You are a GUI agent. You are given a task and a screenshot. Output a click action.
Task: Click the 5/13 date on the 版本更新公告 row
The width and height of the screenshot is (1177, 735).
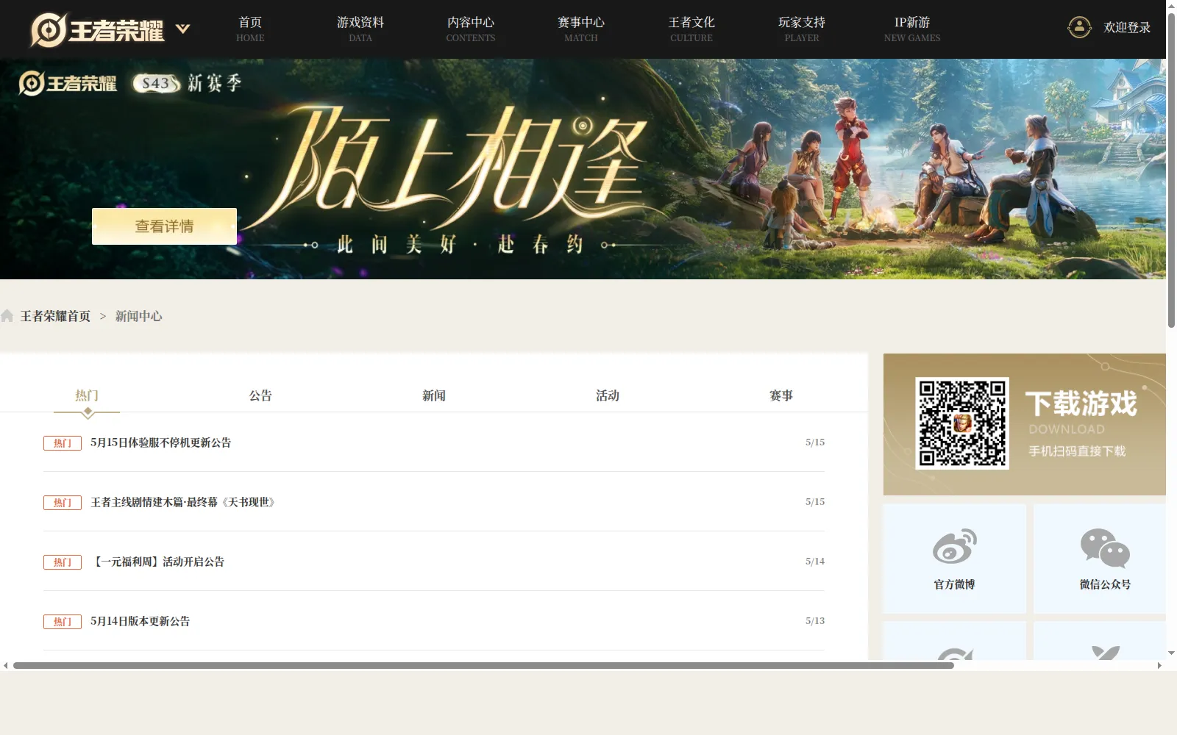(815, 621)
